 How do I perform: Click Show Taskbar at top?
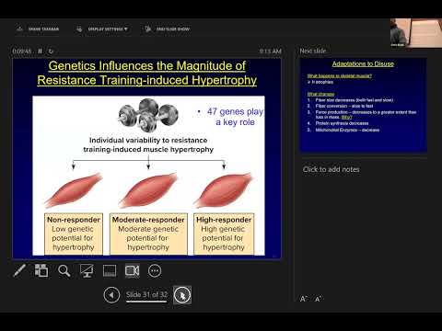(x=38, y=29)
